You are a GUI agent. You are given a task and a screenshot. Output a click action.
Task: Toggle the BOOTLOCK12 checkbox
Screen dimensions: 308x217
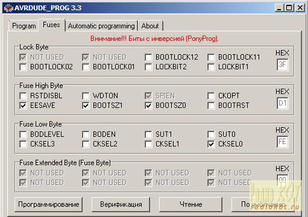tap(148, 57)
